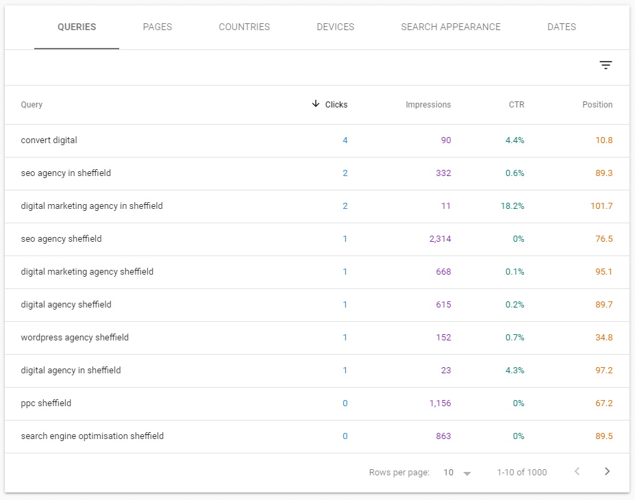Switch to the Pages tab
This screenshot has height=500, width=635.
click(158, 27)
